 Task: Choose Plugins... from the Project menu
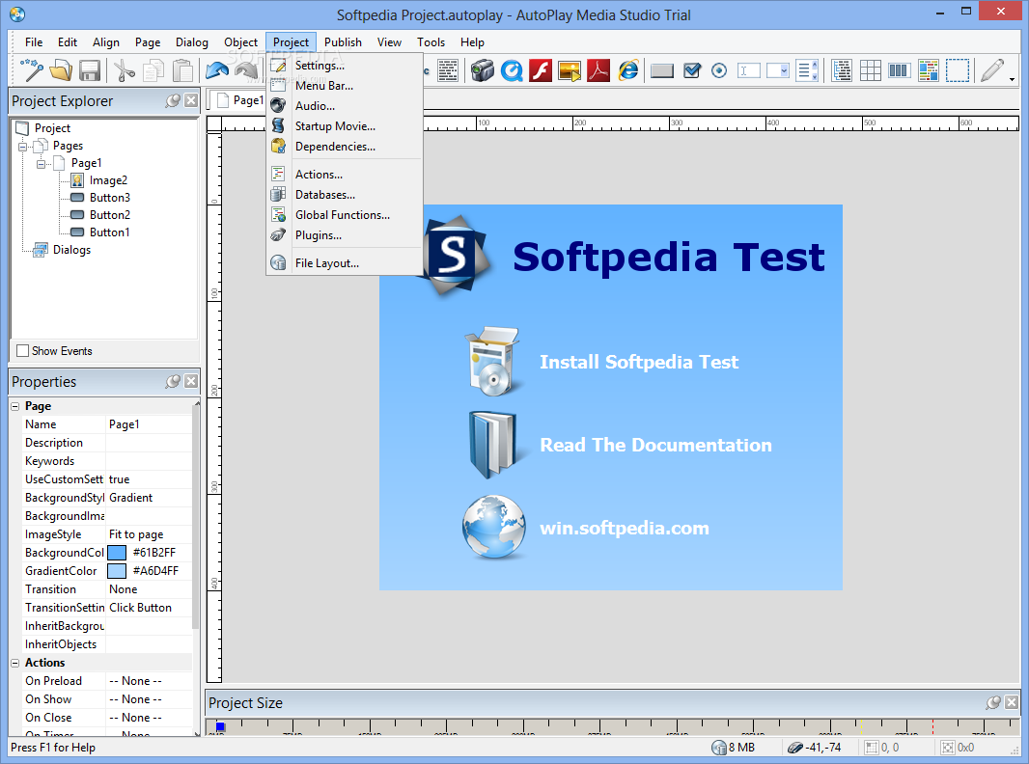pyautogui.click(x=344, y=235)
